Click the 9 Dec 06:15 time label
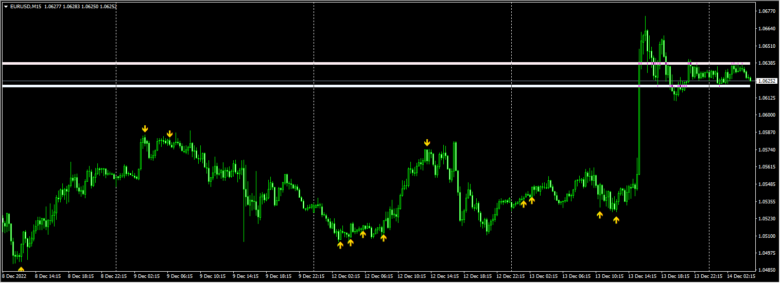 (180, 276)
